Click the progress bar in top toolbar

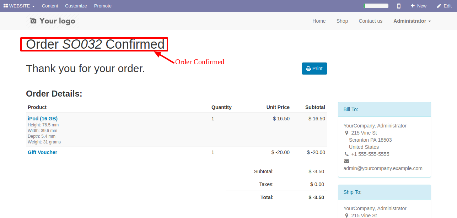[376, 6]
